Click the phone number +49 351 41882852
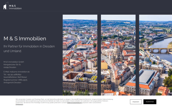 tap(14, 75)
